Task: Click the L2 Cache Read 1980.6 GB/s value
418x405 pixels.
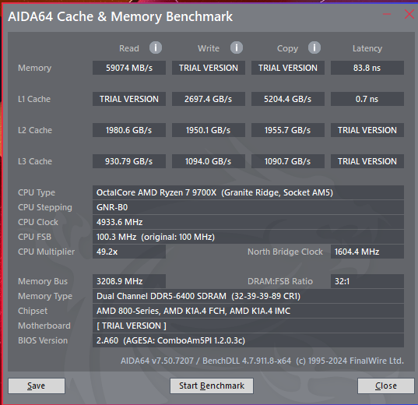Action: coord(129,130)
